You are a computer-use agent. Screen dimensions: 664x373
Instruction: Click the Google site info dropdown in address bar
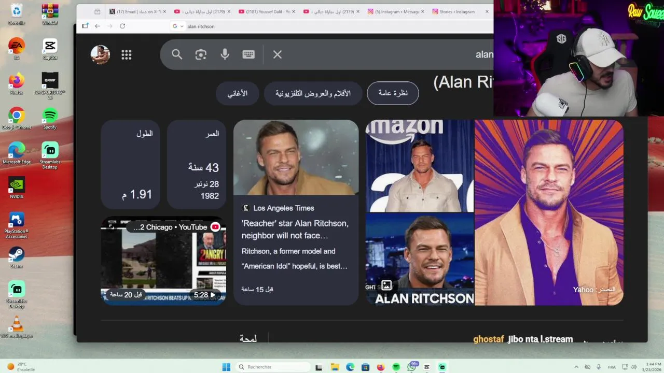178,26
